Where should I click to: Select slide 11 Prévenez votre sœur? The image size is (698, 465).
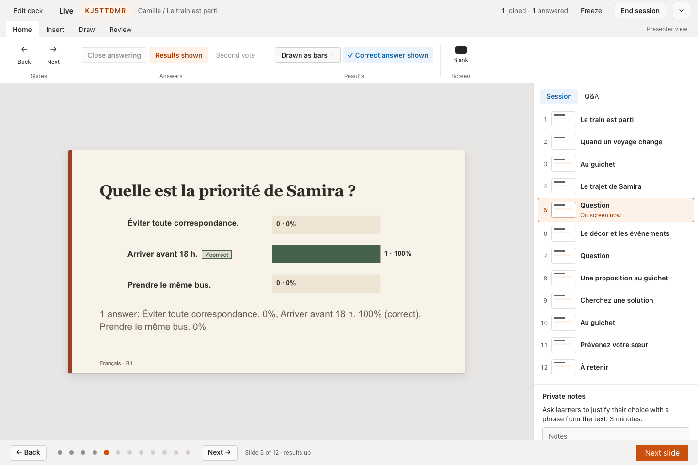point(616,345)
